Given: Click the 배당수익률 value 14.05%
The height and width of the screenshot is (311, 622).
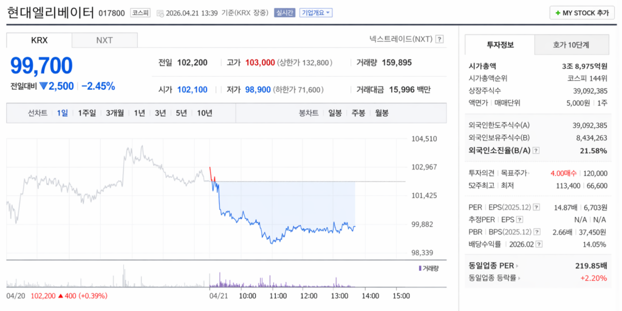Looking at the screenshot, I should [x=595, y=245].
